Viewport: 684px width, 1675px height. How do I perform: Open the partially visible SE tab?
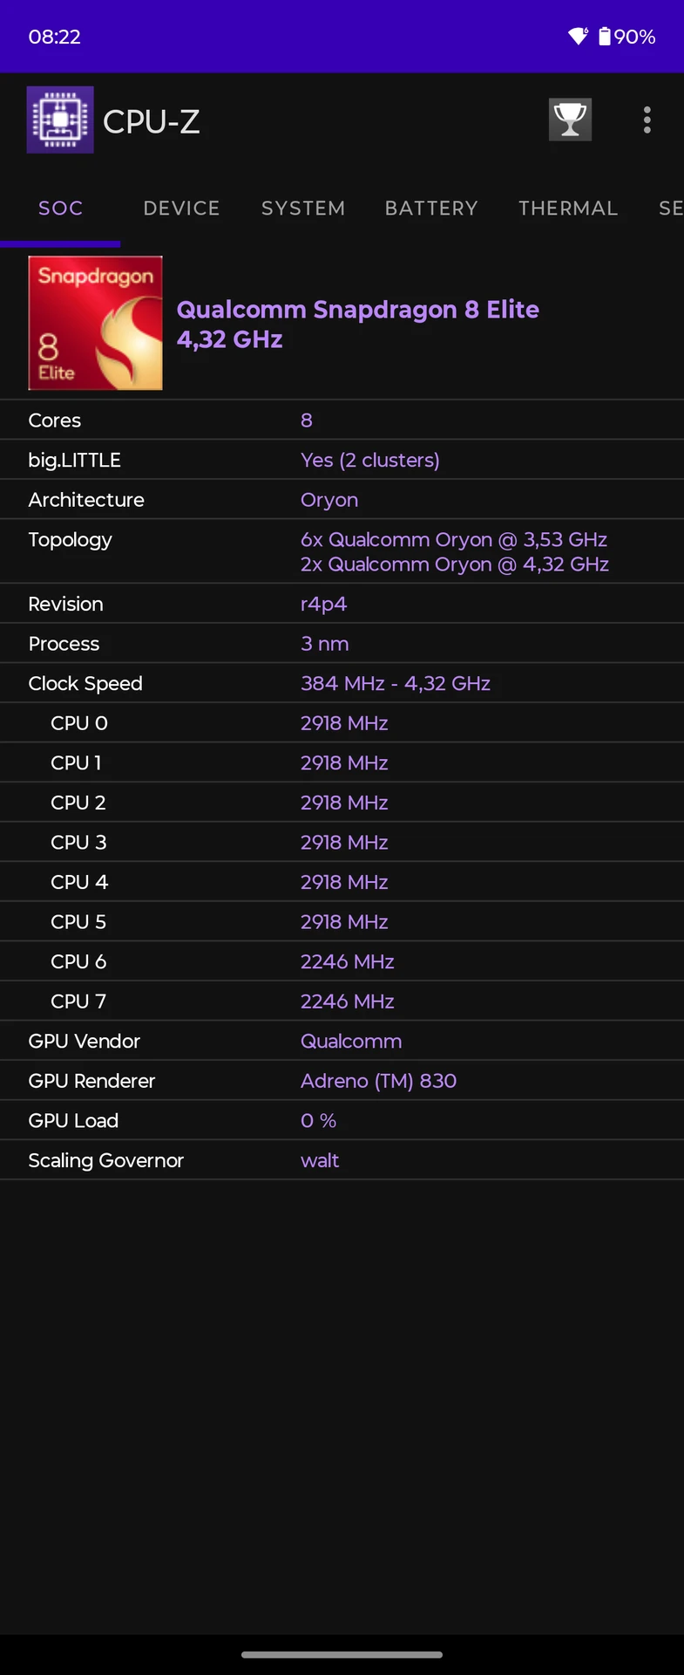pos(670,208)
